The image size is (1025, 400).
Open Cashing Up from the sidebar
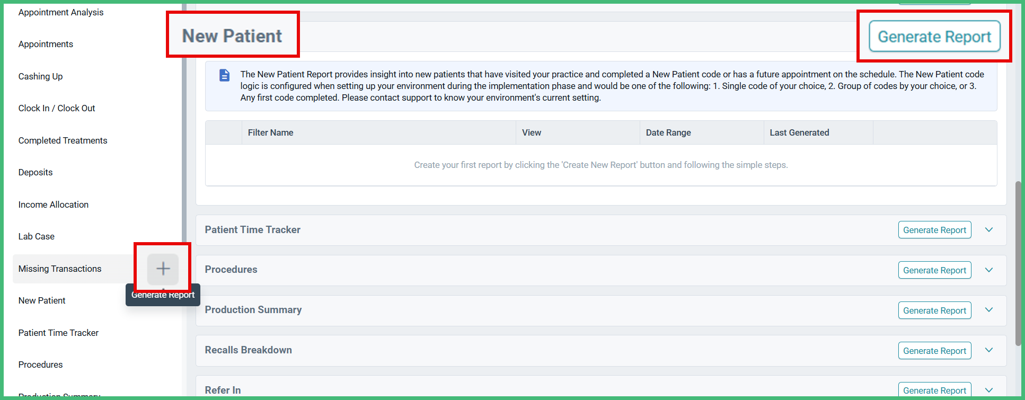click(40, 76)
